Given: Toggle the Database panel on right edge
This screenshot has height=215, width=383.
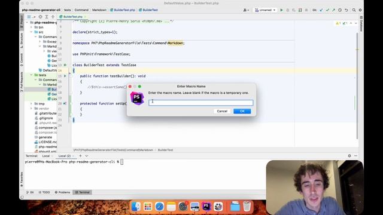Looking at the screenshot, I should coord(361,24).
